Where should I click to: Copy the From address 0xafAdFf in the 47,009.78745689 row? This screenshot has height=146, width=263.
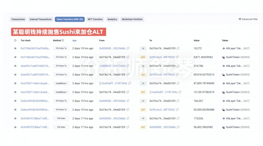coord(129,83)
